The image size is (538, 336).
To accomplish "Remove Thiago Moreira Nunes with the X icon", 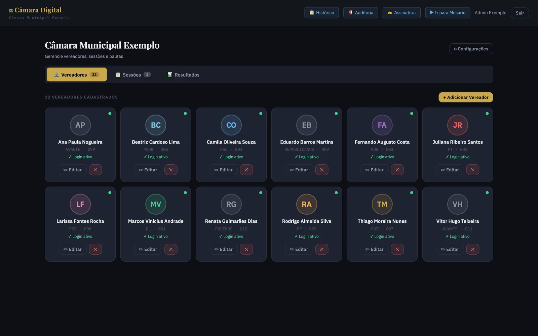I will (397, 249).
